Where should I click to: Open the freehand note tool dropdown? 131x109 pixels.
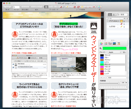click(62, 7)
